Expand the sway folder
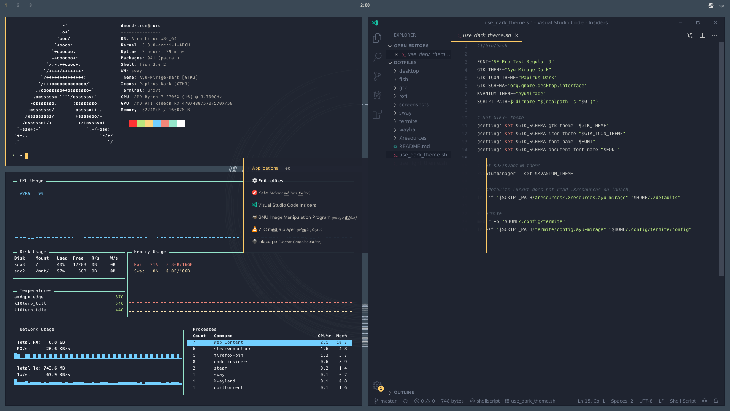730x411 pixels. click(418, 113)
